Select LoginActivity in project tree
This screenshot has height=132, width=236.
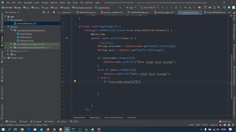click(x=26, y=34)
